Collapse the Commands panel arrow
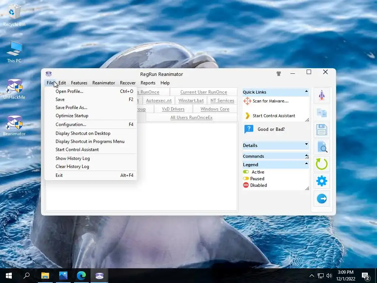This screenshot has height=283, width=377. click(307, 156)
